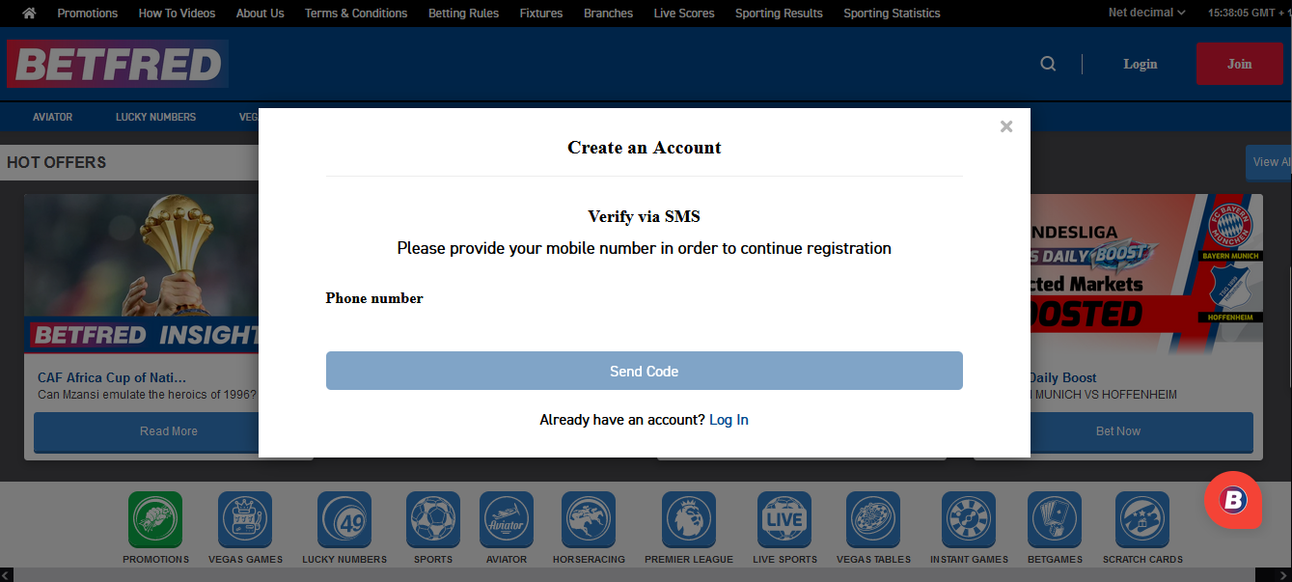Viewport: 1292px width, 582px height.
Task: Open the Sports ball icon
Action: (433, 519)
